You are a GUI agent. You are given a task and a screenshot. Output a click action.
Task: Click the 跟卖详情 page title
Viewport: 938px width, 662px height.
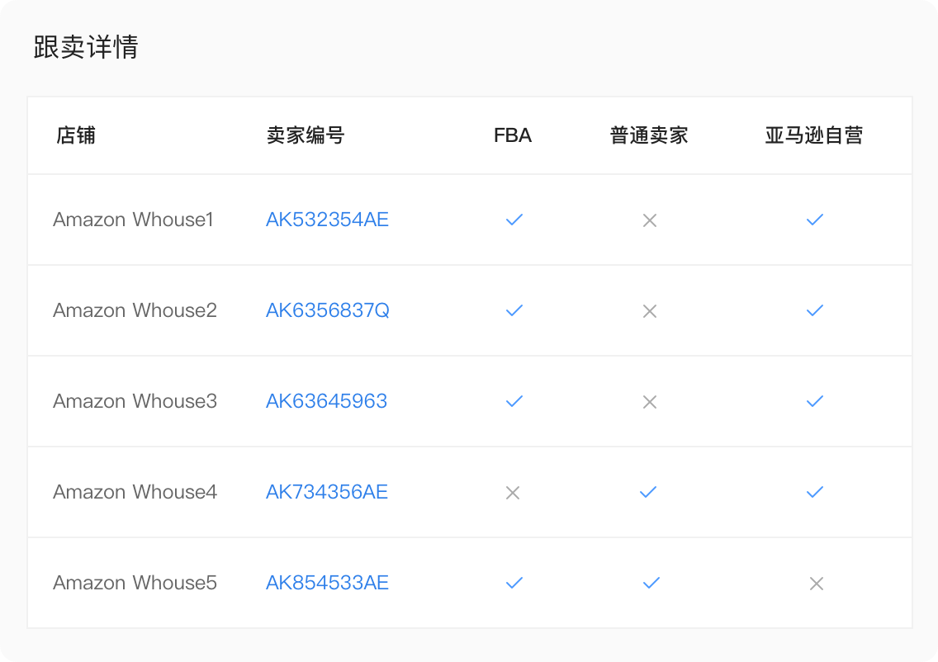[85, 47]
